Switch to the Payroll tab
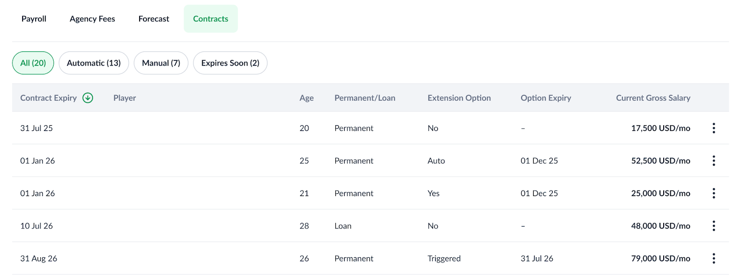 (34, 19)
